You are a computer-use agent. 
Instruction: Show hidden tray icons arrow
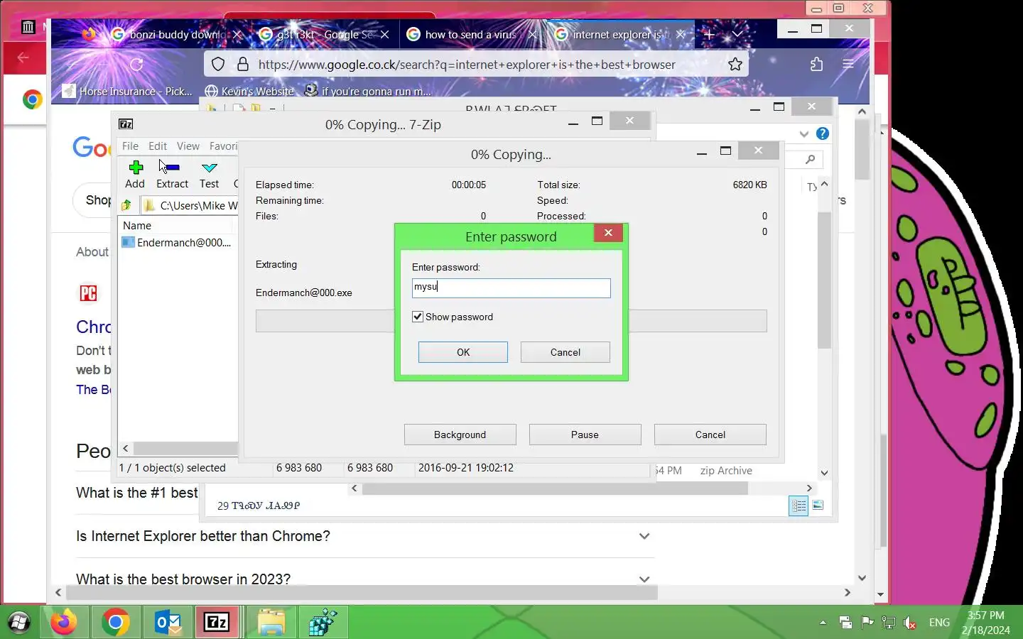(x=823, y=623)
